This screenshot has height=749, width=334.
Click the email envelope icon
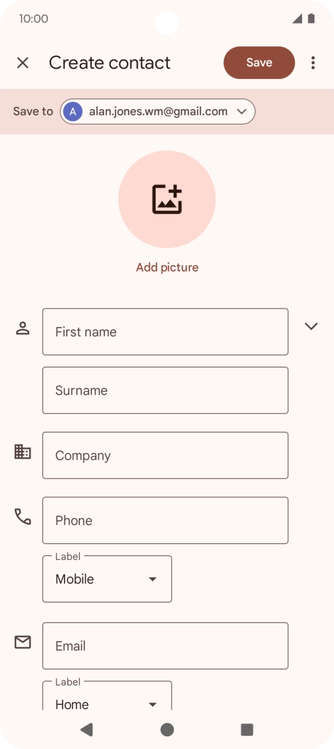click(22, 642)
